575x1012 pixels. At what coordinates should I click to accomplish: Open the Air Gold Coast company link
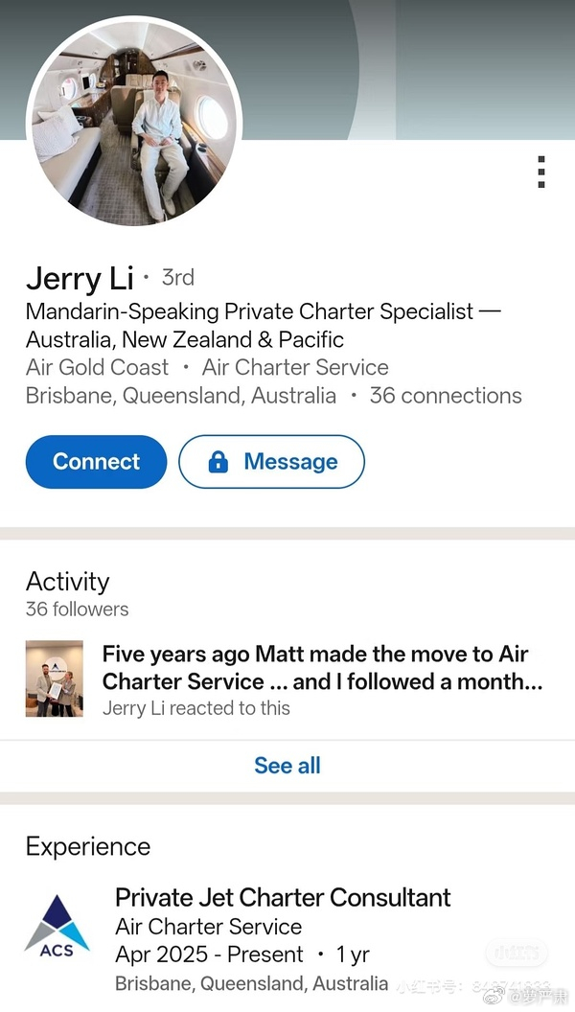[x=97, y=367]
